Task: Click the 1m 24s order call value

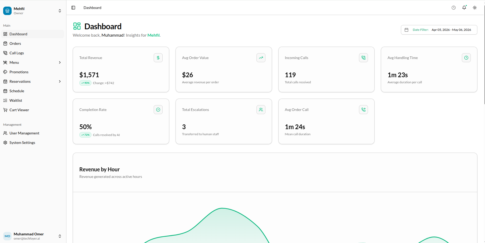Action: 295,127
